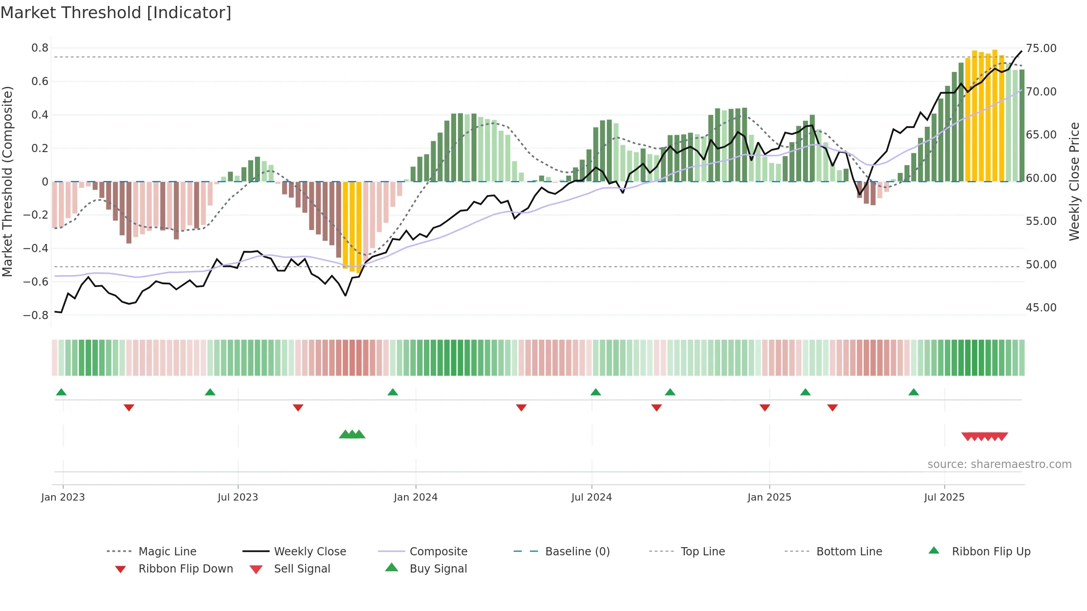
Task: Click the 45.00 price axis label
Action: point(1041,308)
